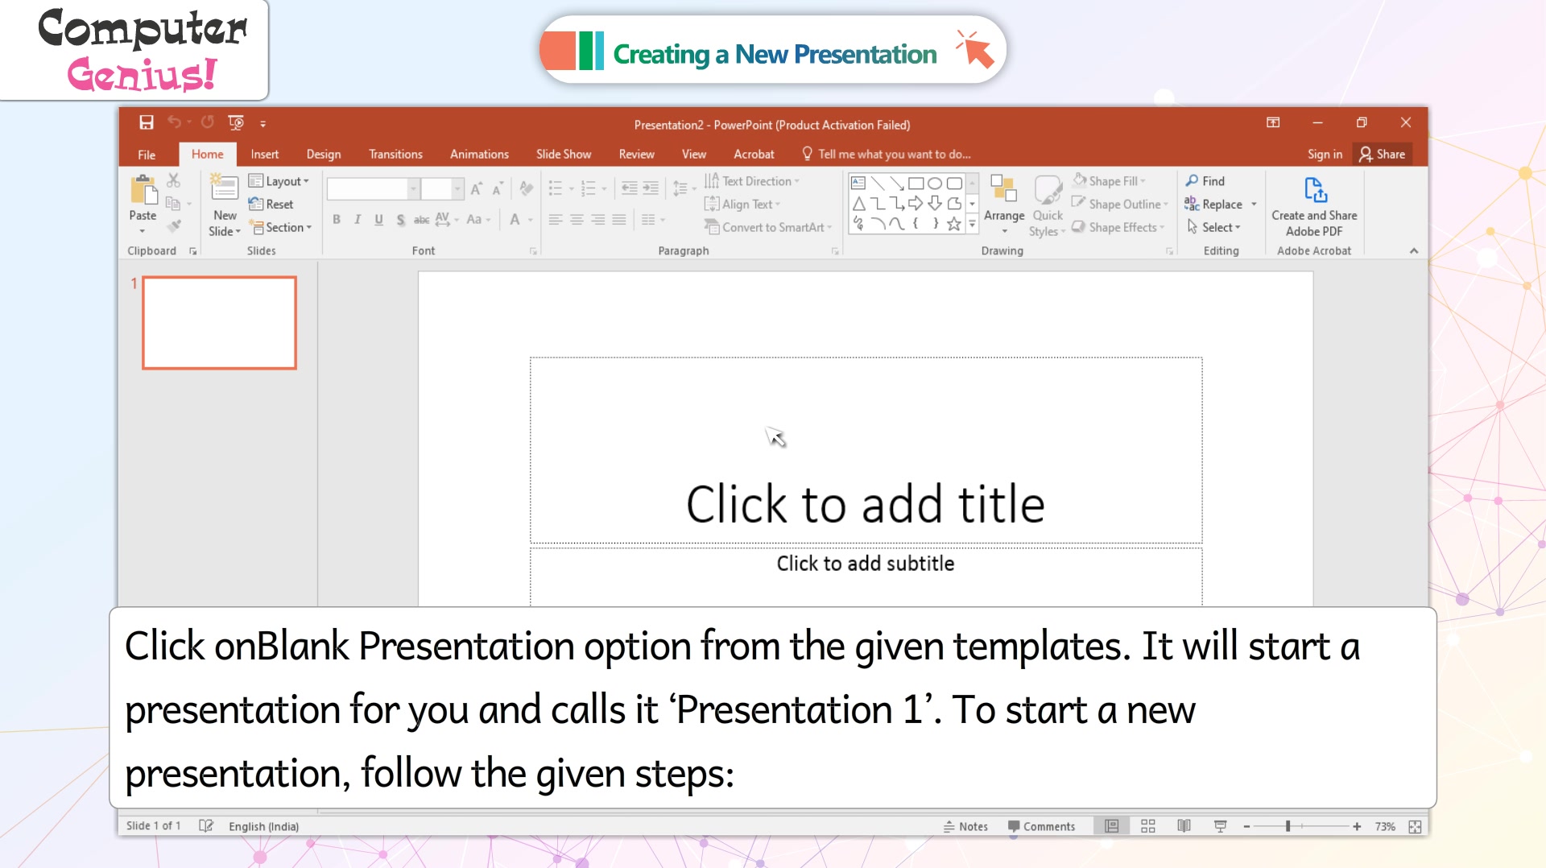Toggle text Shadow
This screenshot has width=1546, height=868.
[400, 220]
